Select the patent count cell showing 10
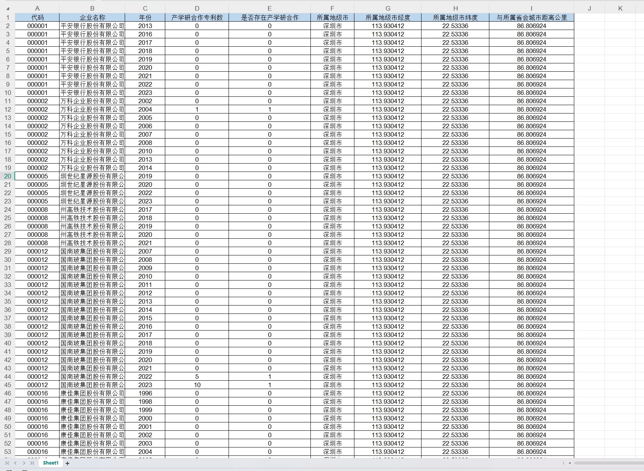Image resolution: width=644 pixels, height=471 pixels. point(197,385)
